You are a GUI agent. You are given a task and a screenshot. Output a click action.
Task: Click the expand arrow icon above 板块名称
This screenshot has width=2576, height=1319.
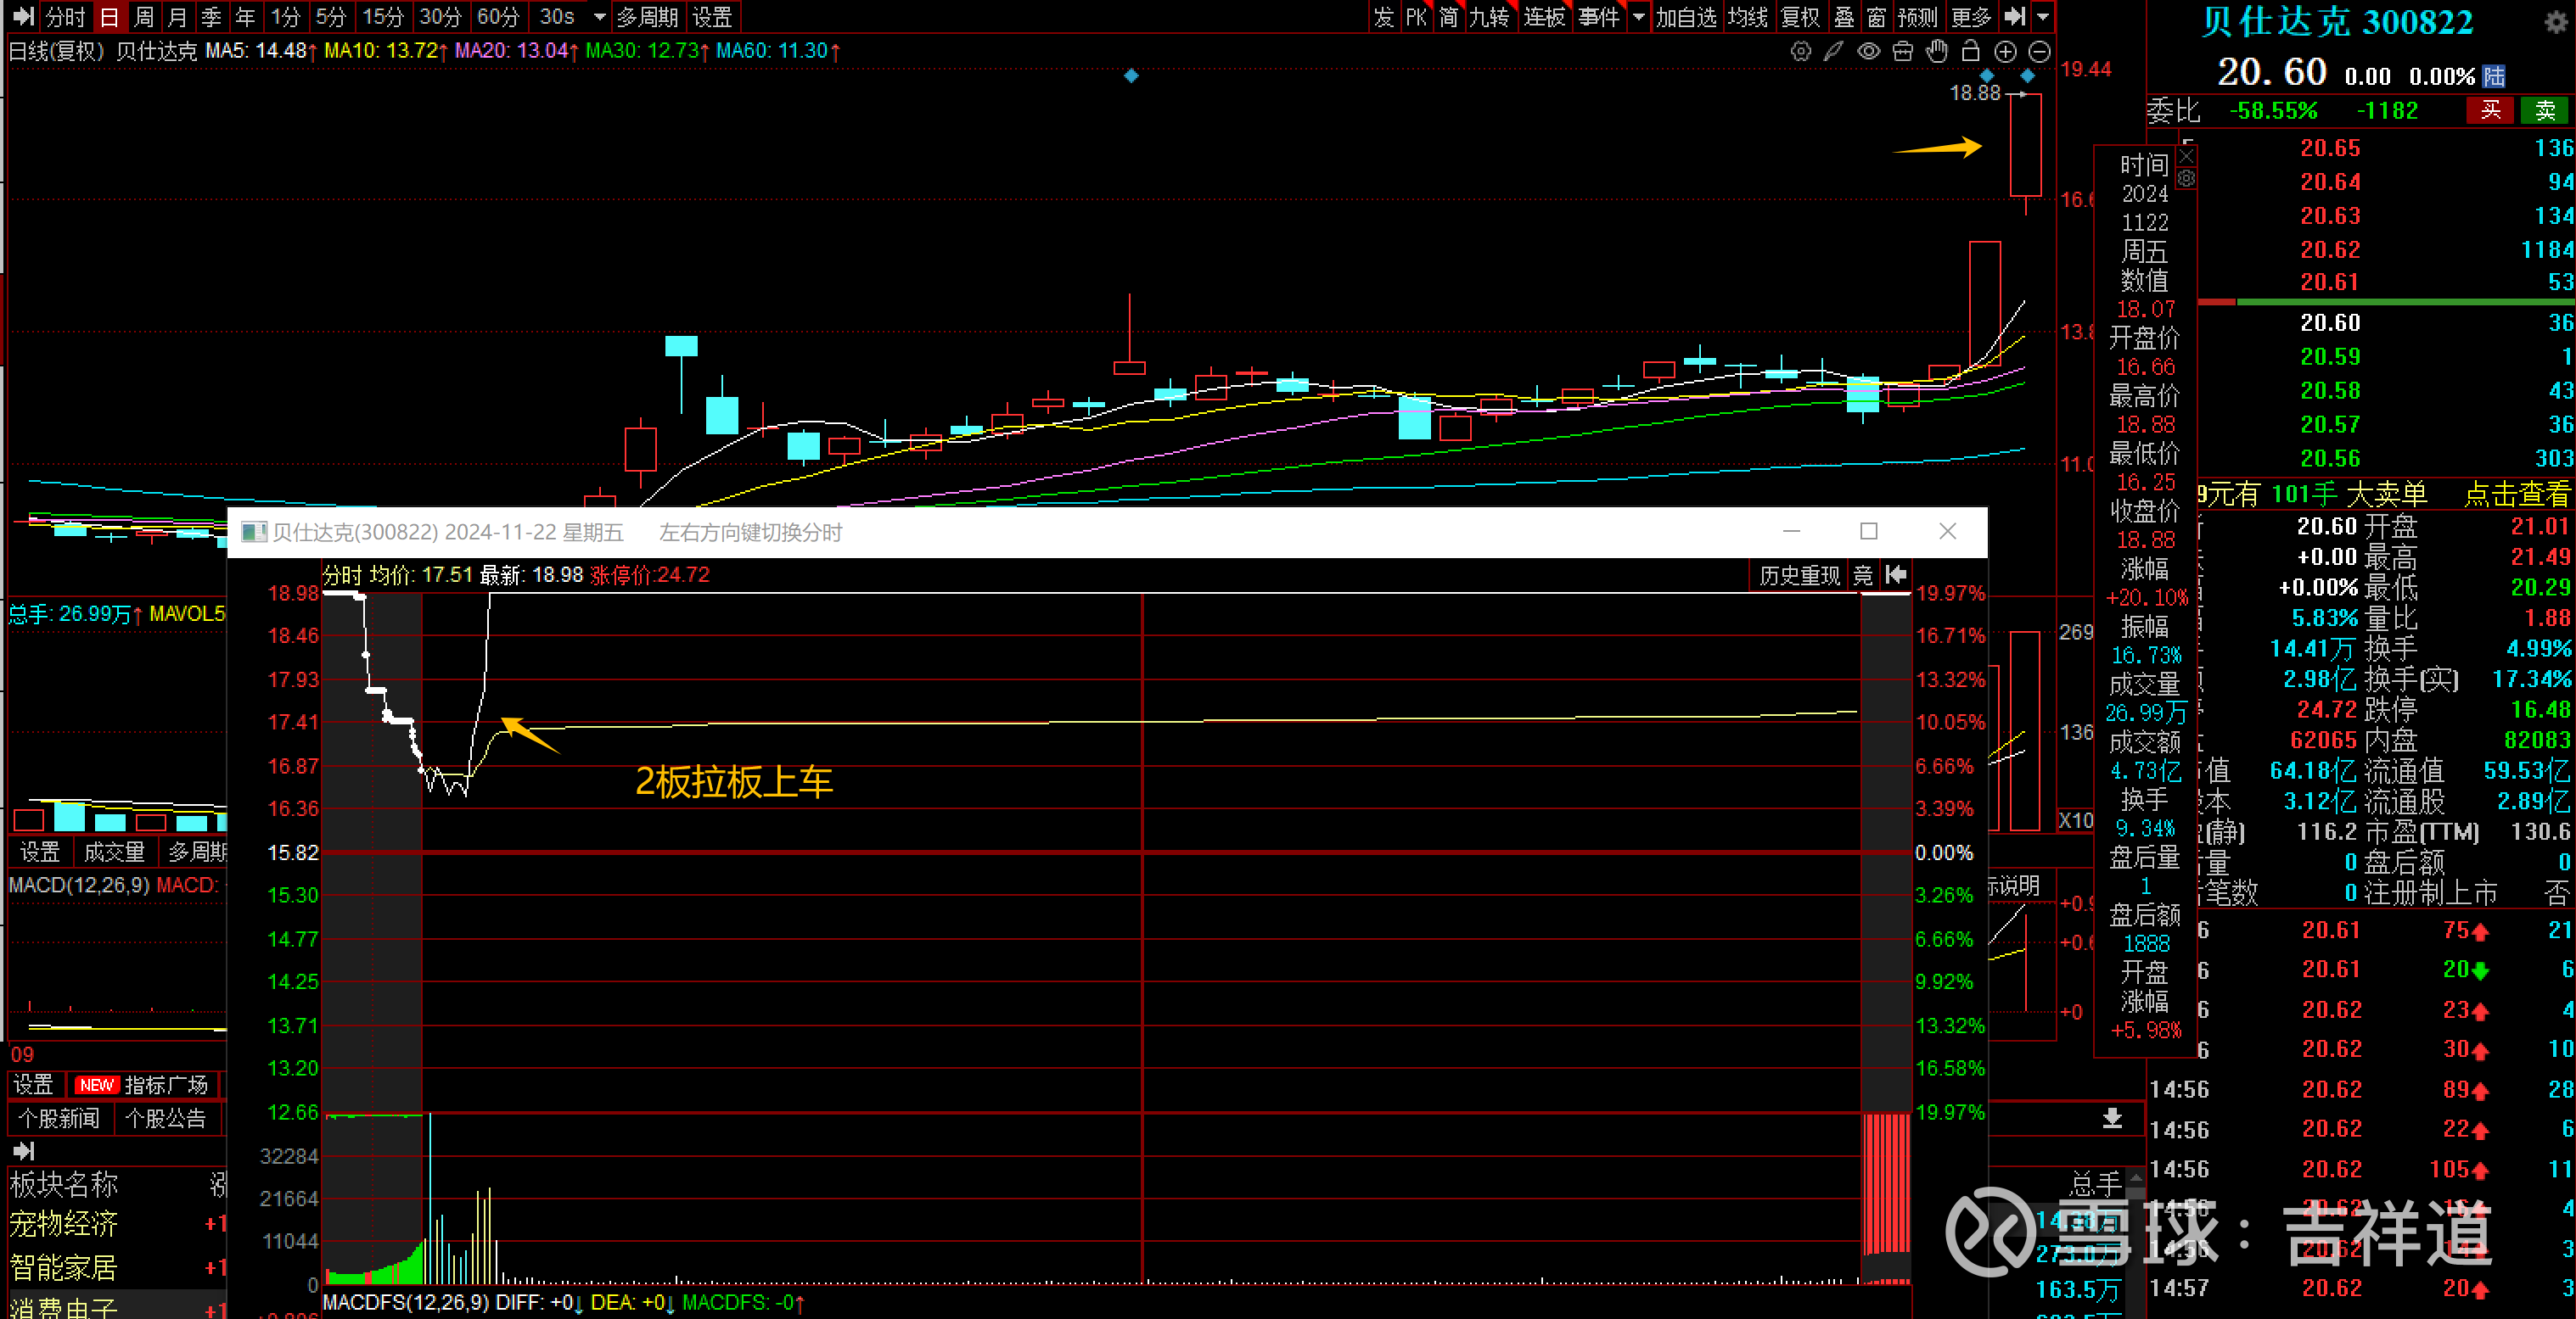pos(23,1150)
